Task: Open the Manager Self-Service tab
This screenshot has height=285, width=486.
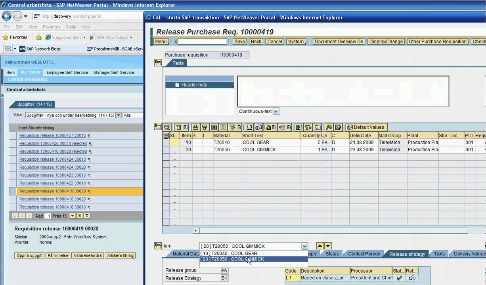Action: 114,72
